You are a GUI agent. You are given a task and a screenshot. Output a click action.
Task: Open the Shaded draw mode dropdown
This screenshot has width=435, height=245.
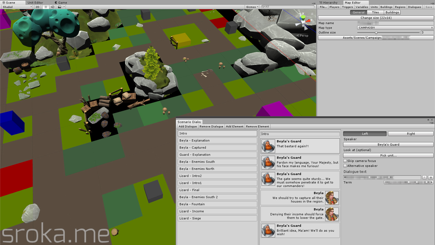click(17, 7)
